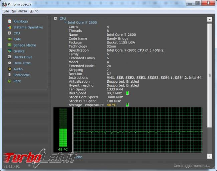The image size is (217, 171).
Task: Go to Dischi Drive section
Action: (23, 57)
